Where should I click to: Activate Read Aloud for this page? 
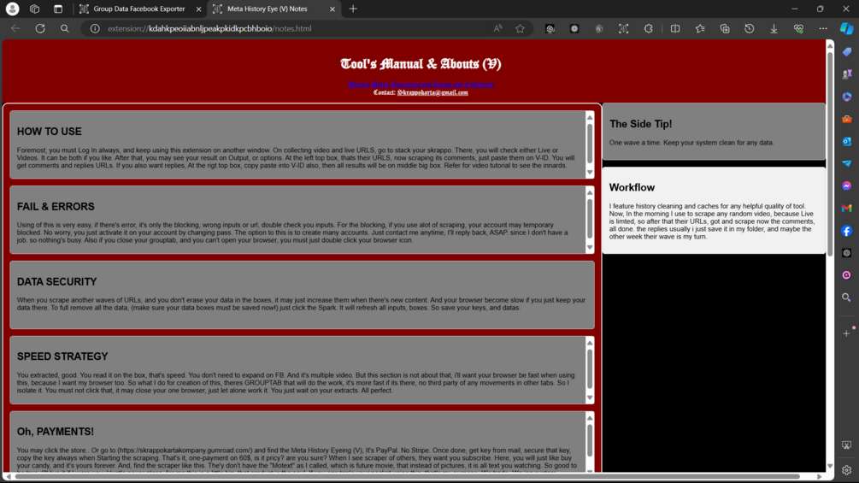point(497,28)
